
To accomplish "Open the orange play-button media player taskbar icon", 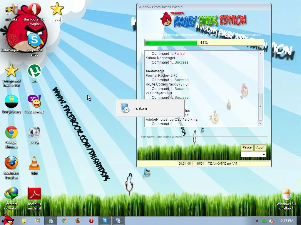I will pyautogui.click(x=37, y=221).
